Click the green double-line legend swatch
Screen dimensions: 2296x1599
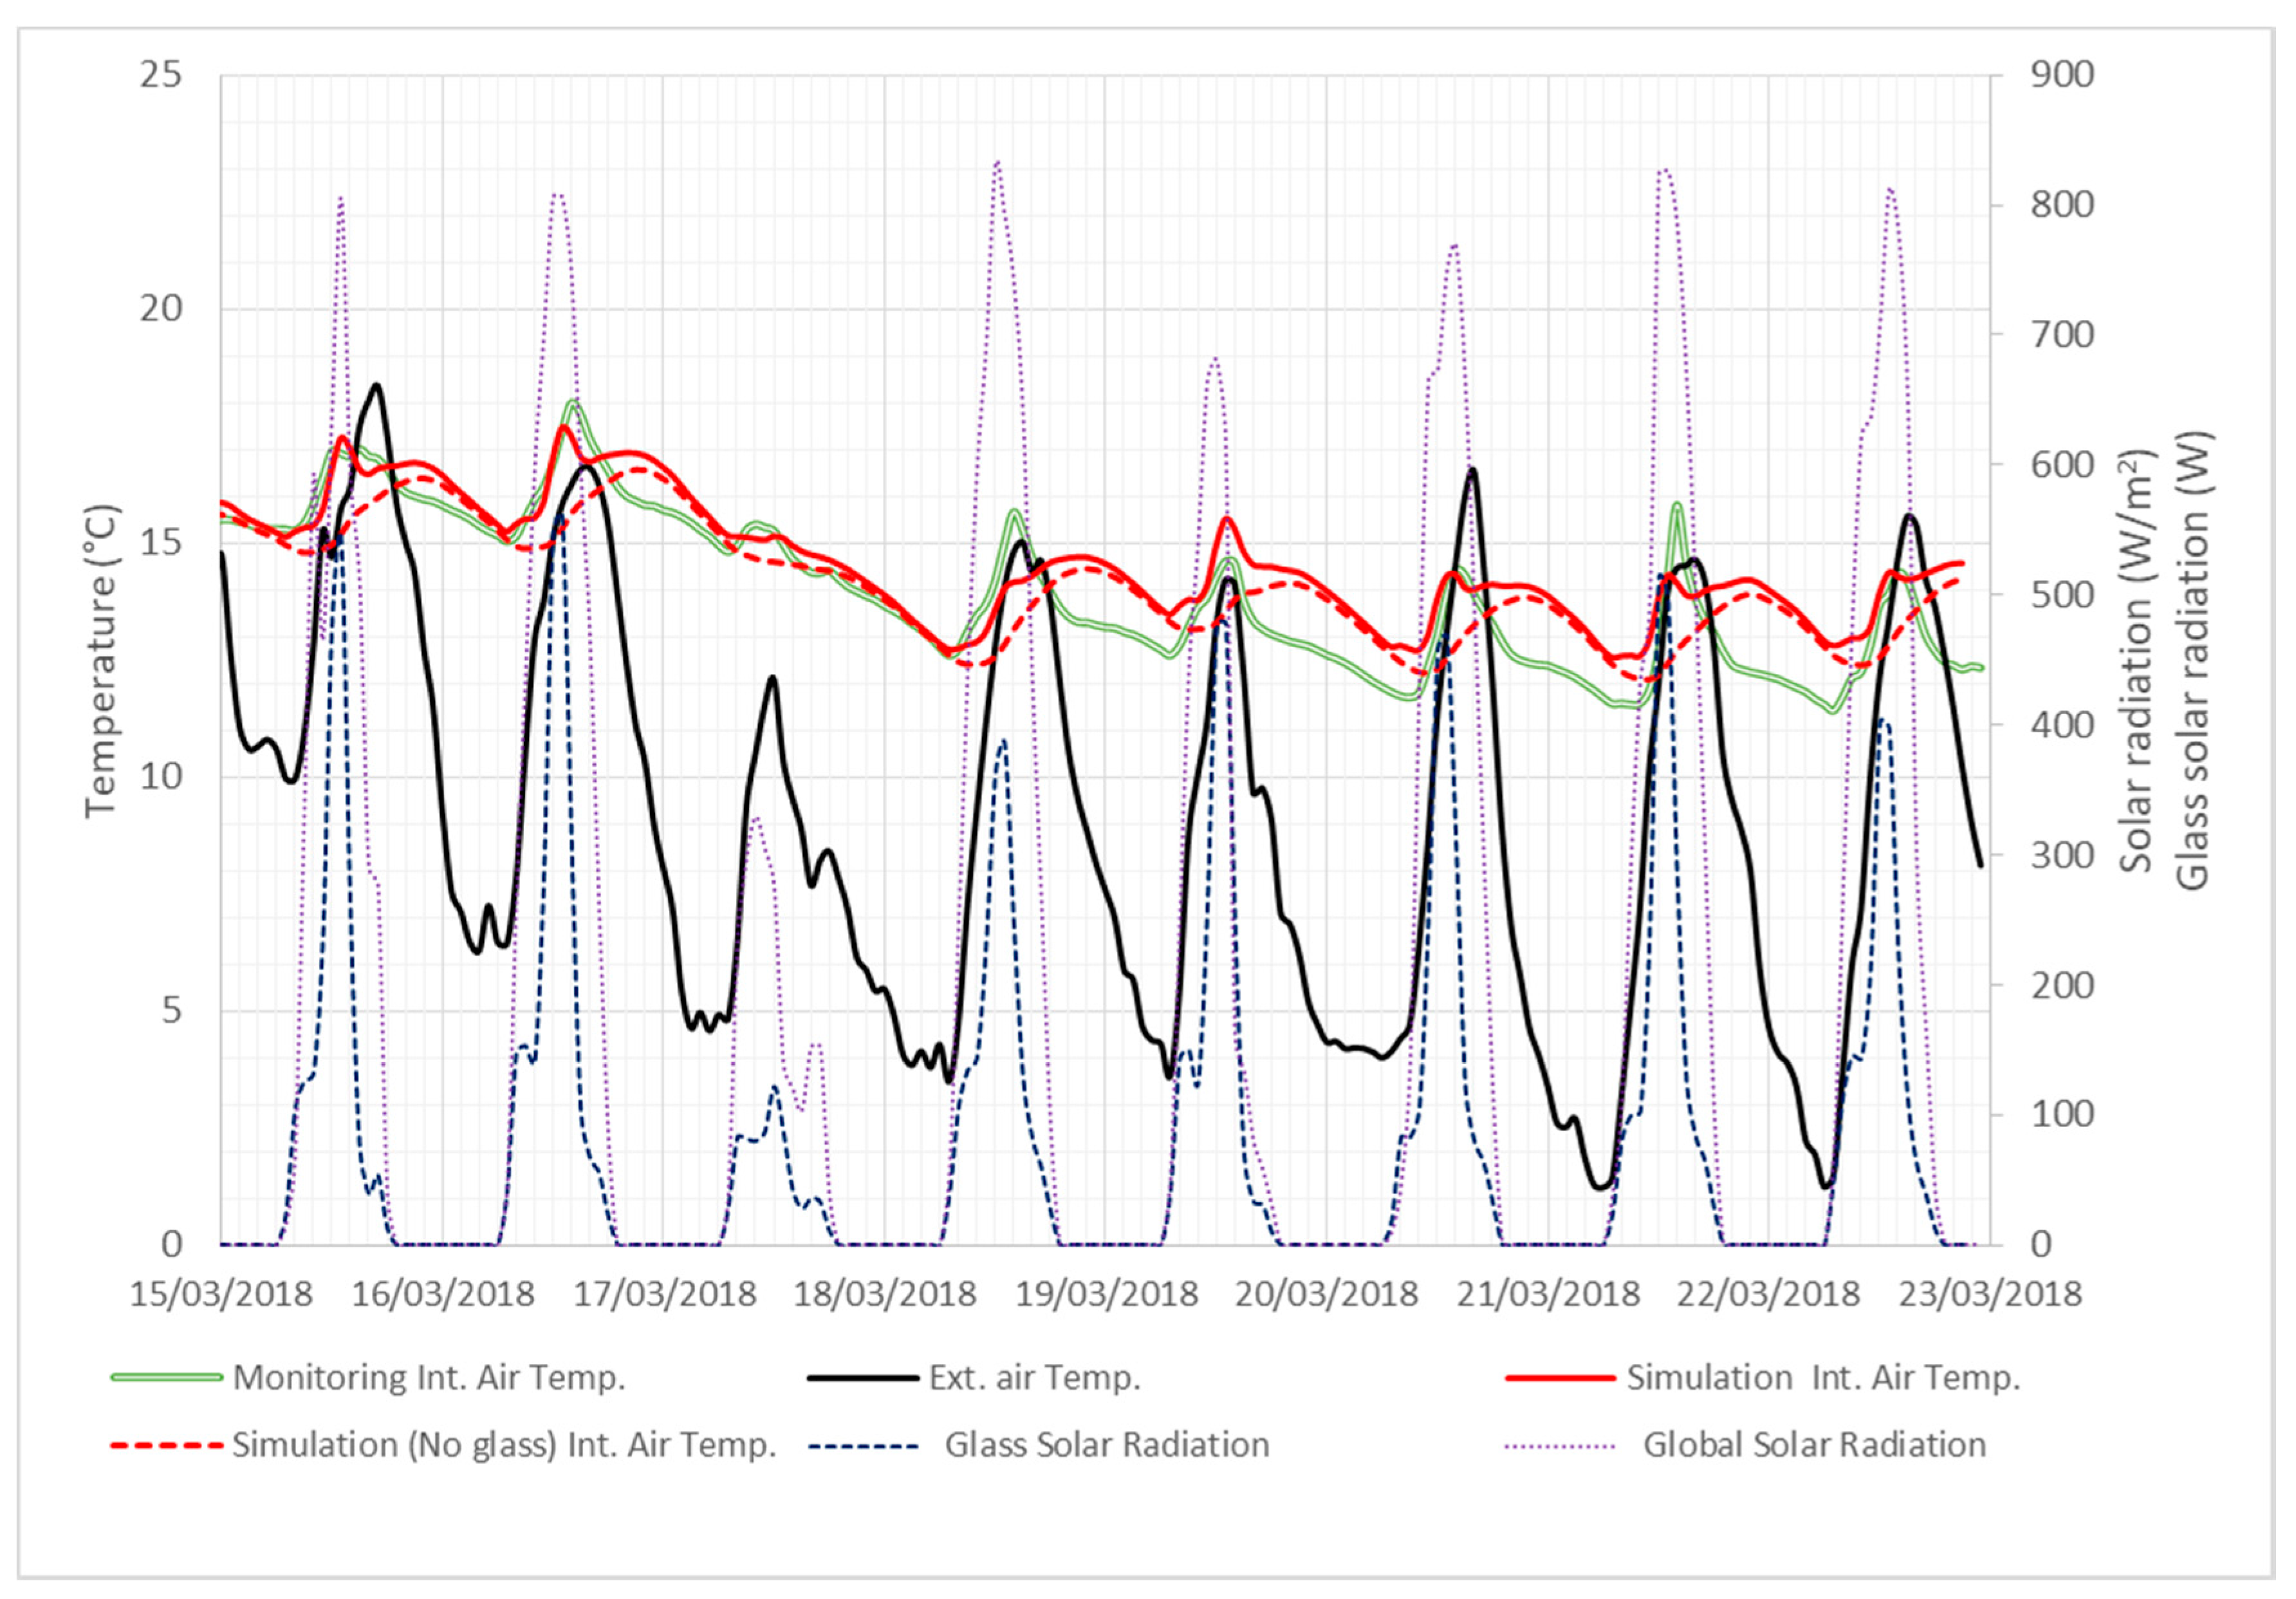pos(166,1378)
